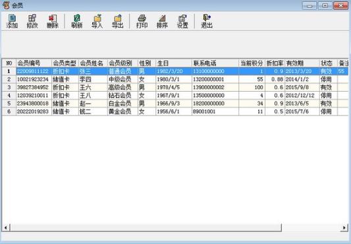Click the 刷新 (Refresh) toolbar icon
The image size is (351, 244).
click(x=77, y=21)
